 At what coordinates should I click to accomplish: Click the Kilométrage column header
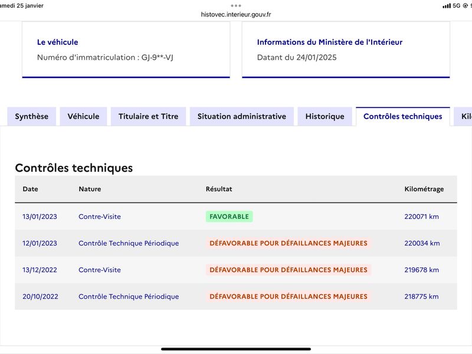(424, 189)
